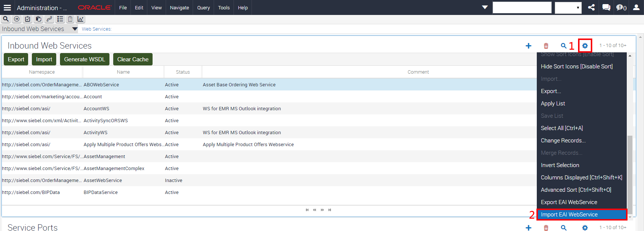Open the Navigate menu
This screenshot has width=644, height=231.
(180, 7)
